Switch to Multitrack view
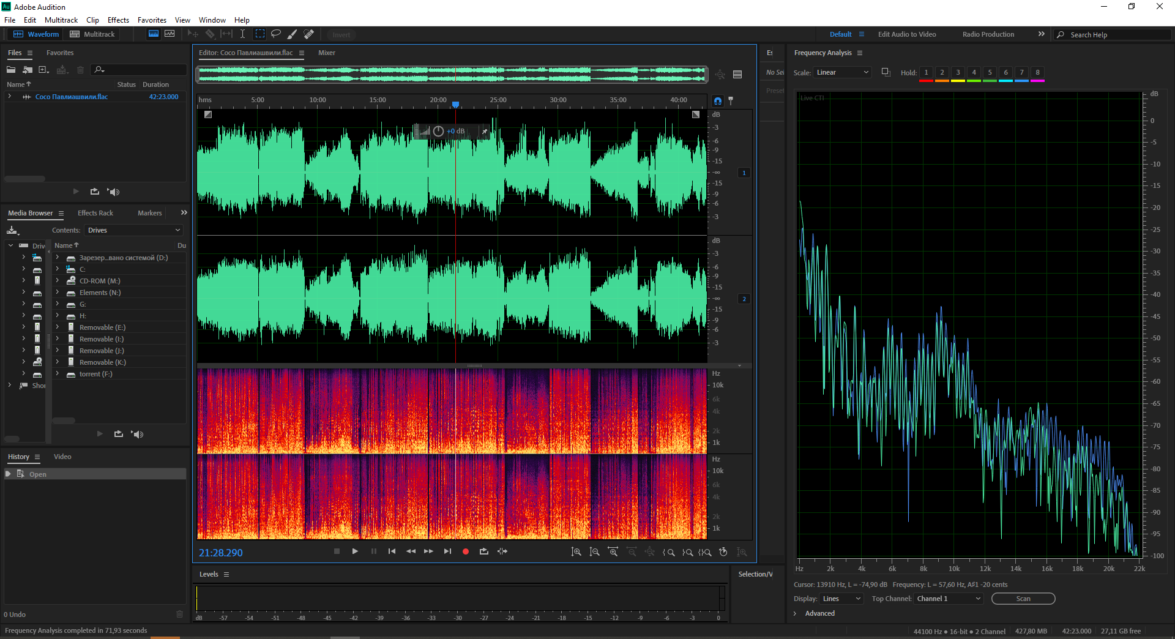This screenshot has height=639, width=1175. [92, 34]
